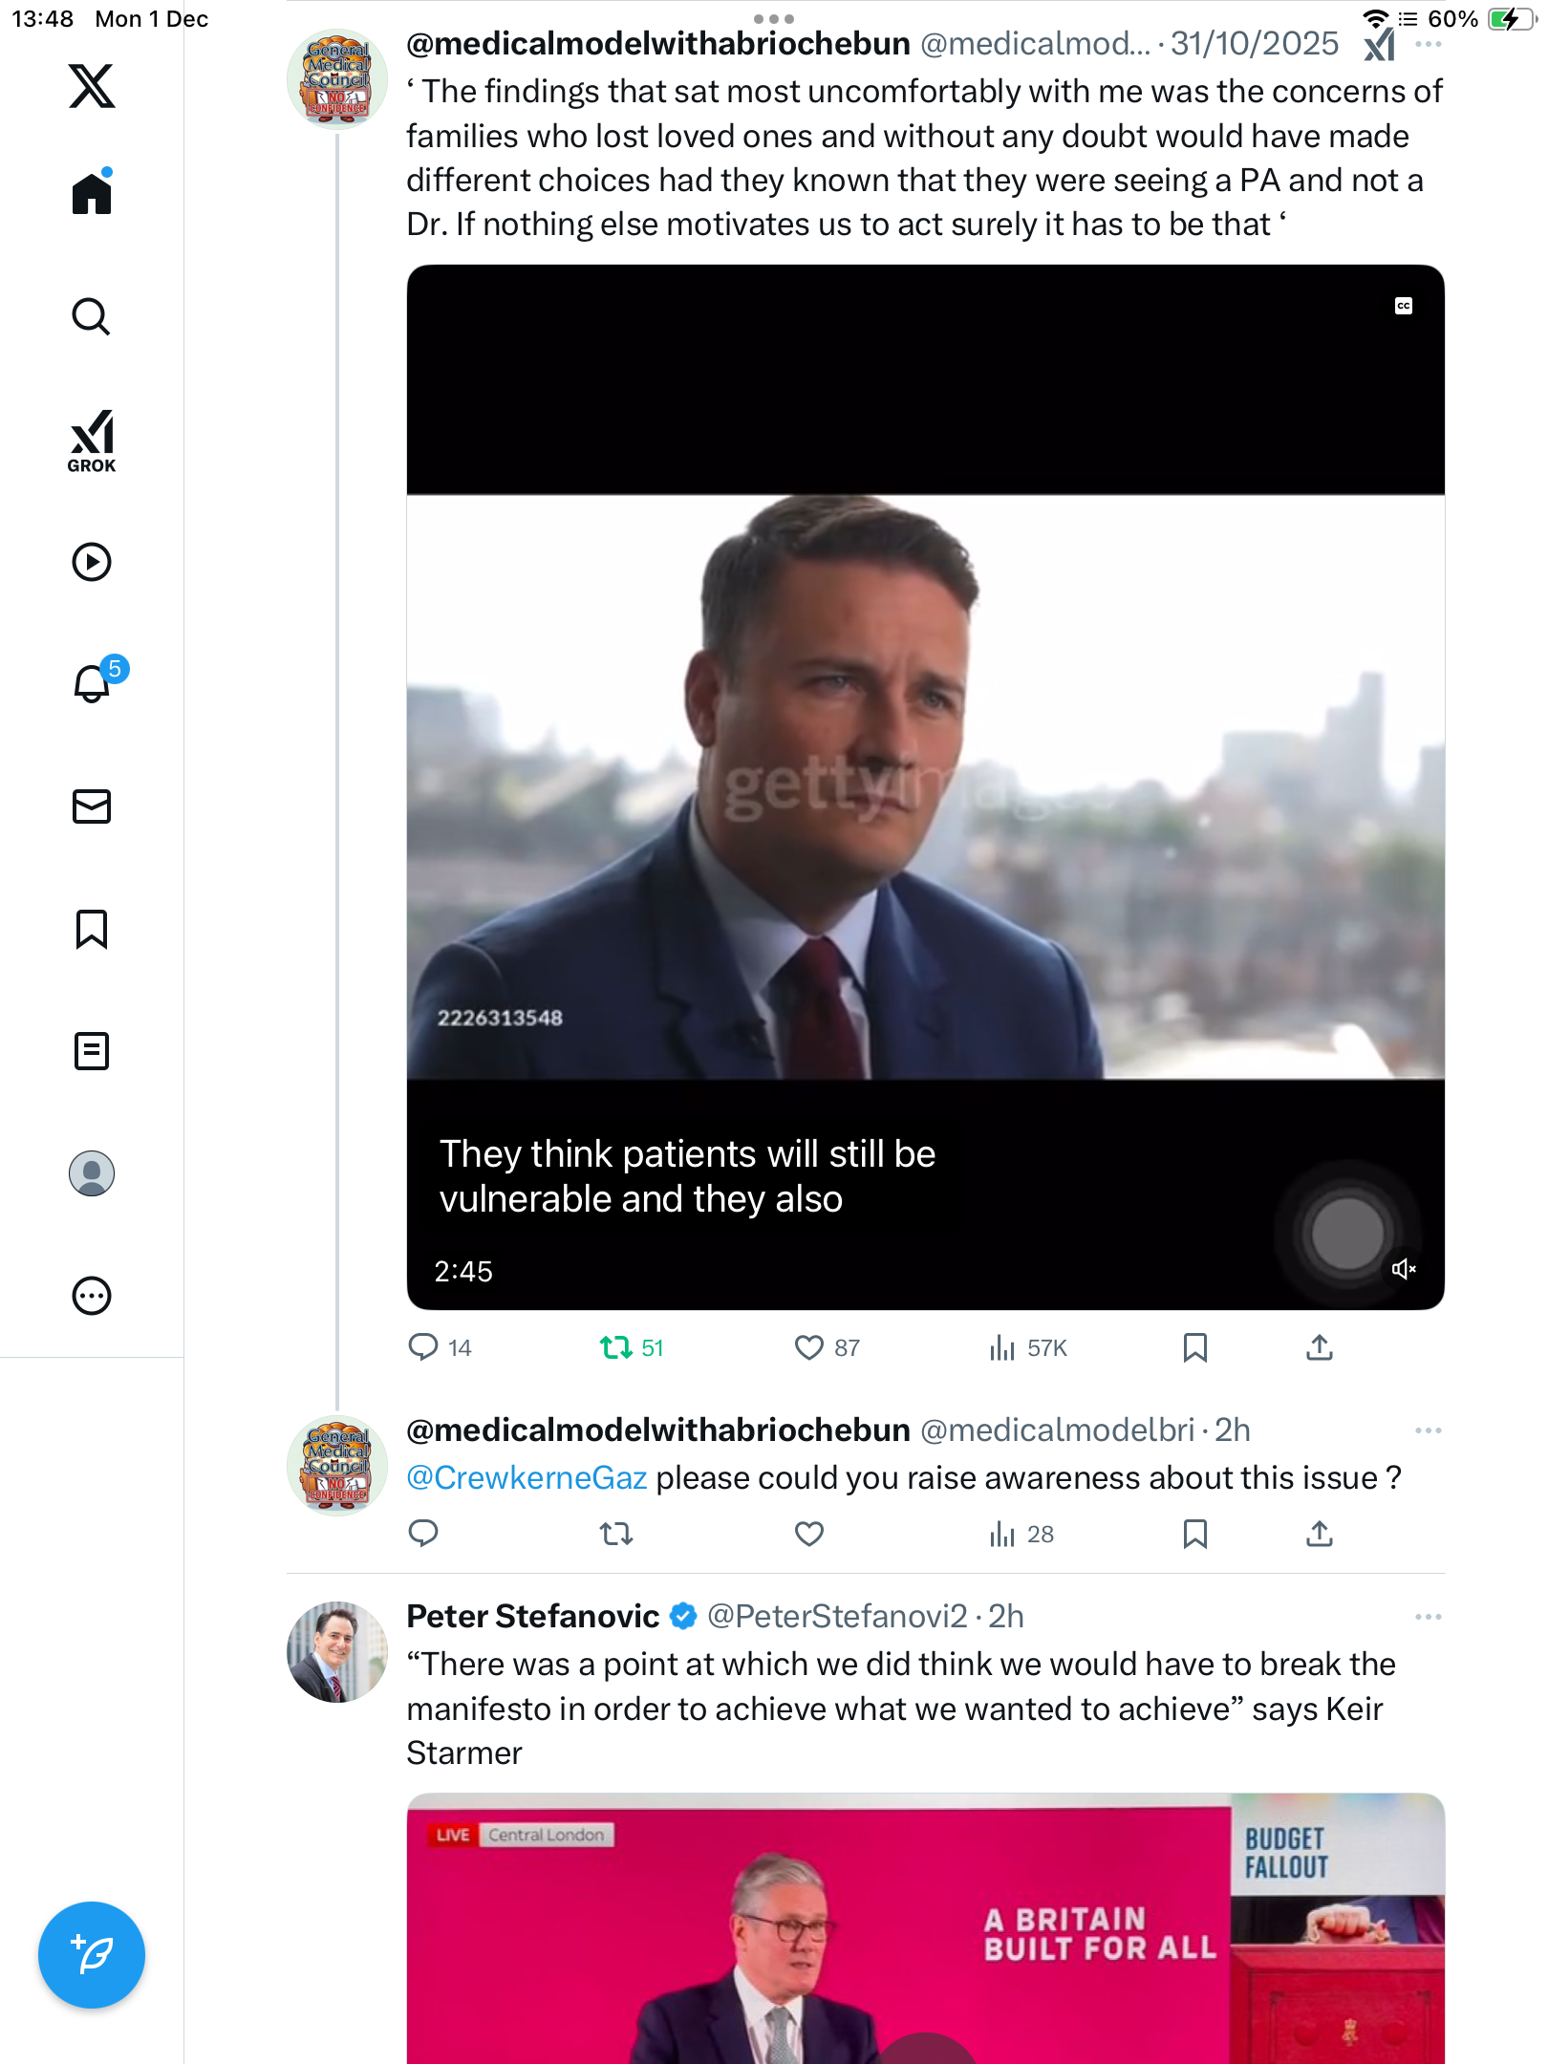1548x2064 pixels.
Task: Go to the Home timeline
Action: [x=92, y=194]
